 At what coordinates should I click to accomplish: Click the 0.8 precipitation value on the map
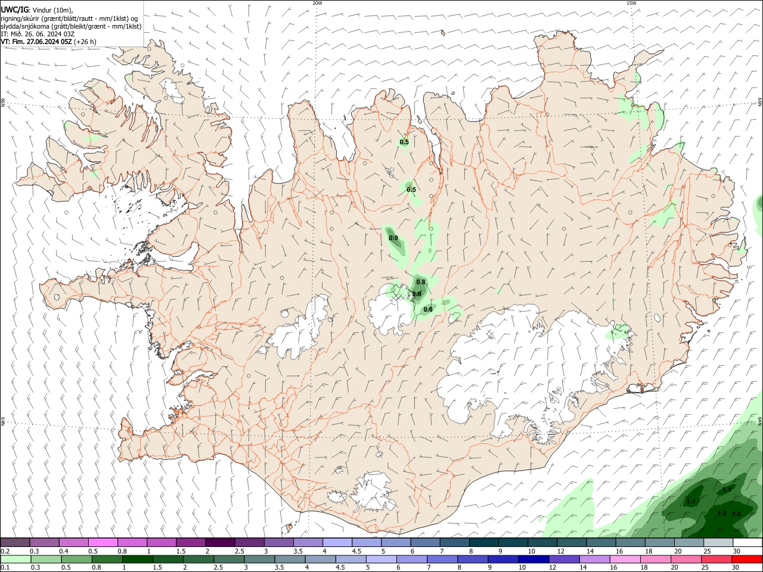point(421,282)
